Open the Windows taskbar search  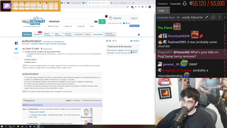tap(6, 127)
